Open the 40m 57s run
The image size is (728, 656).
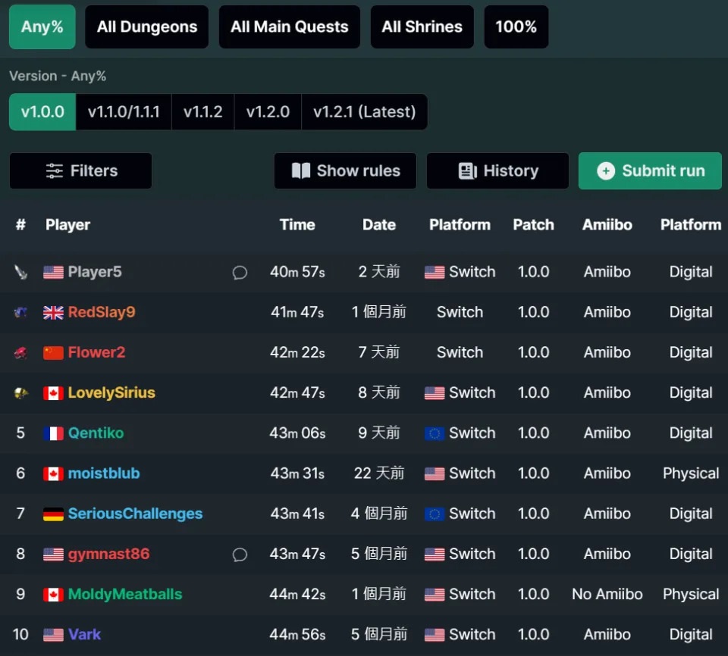[297, 272]
